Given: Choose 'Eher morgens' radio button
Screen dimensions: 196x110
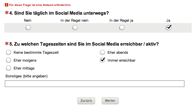Looking at the screenshot, I should coord(9,60).
